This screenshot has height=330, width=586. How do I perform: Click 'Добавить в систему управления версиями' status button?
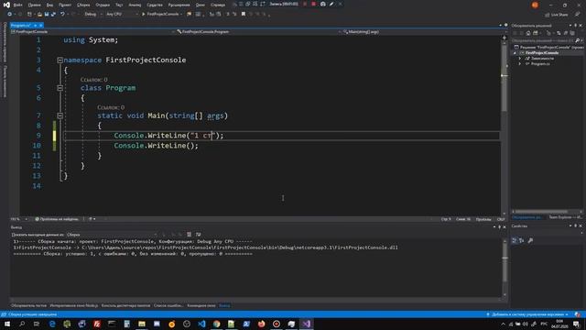527,314
